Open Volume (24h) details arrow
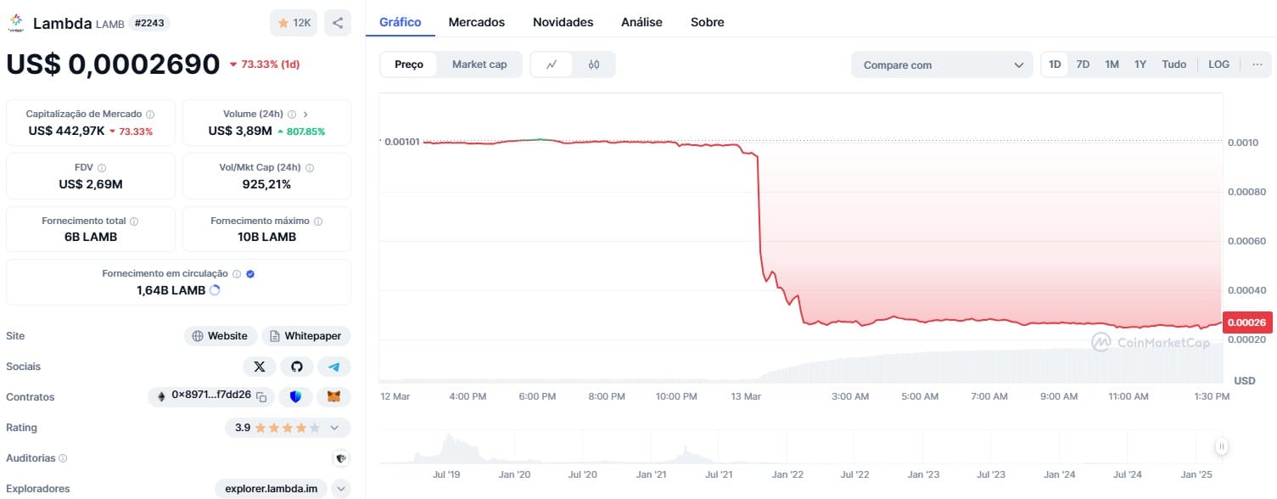1277x499 pixels. (x=305, y=114)
